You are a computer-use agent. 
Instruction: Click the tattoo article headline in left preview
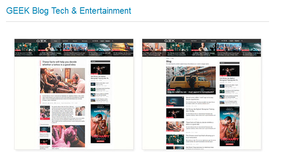tap(59, 63)
